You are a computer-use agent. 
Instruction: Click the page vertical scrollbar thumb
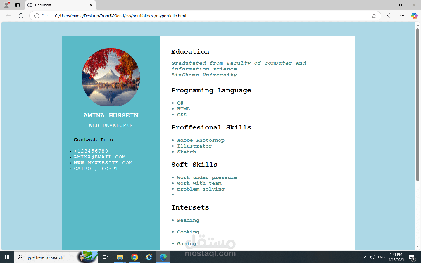point(417,105)
